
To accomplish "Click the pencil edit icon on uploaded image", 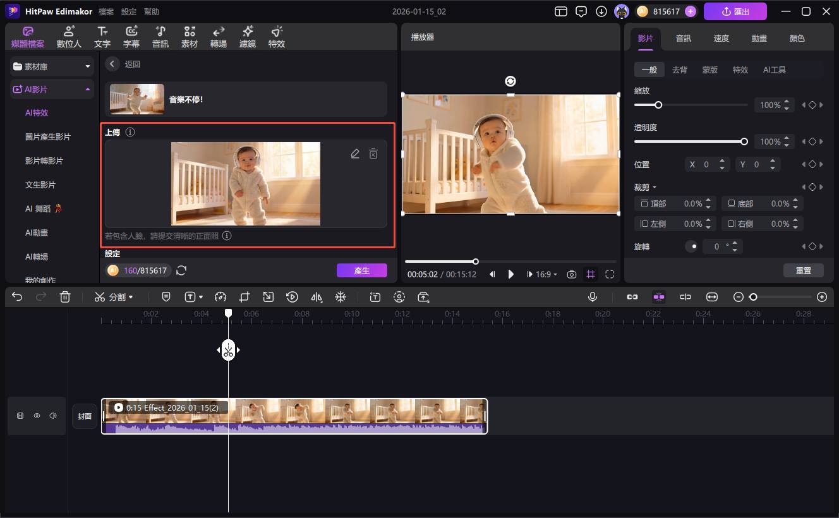I will (355, 154).
